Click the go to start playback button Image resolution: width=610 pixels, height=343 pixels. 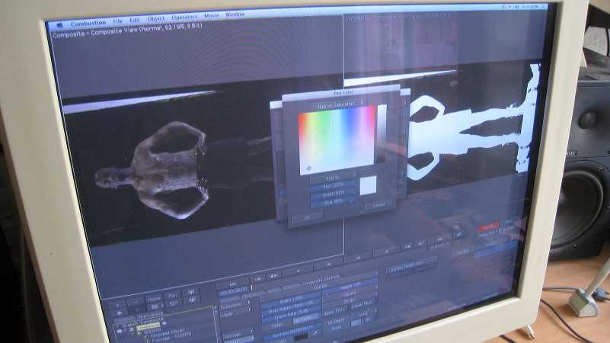[233, 284]
